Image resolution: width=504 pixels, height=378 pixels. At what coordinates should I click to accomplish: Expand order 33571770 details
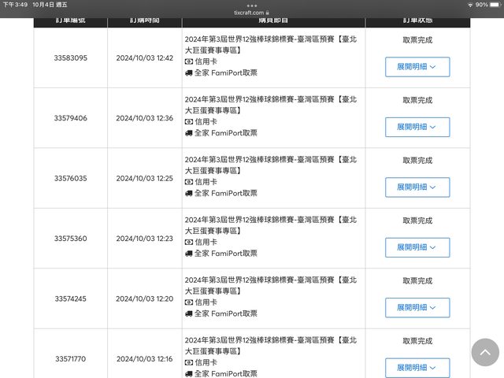[x=417, y=368]
